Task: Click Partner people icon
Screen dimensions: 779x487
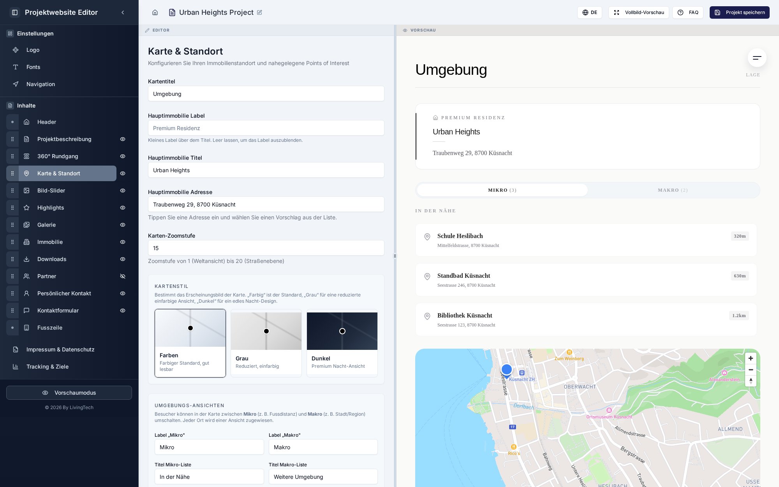Action: coord(26,276)
